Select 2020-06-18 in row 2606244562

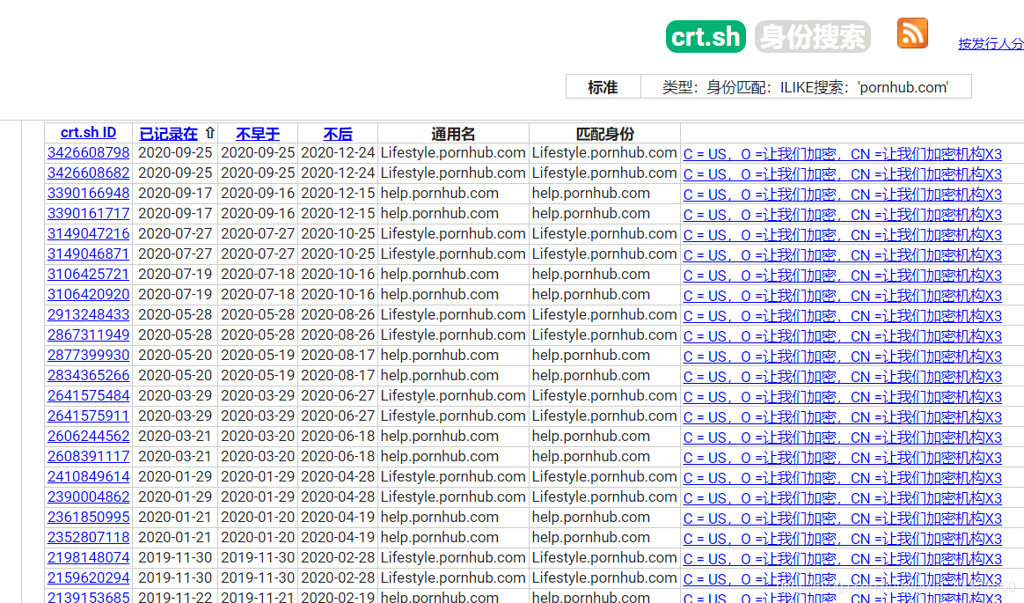pos(338,437)
